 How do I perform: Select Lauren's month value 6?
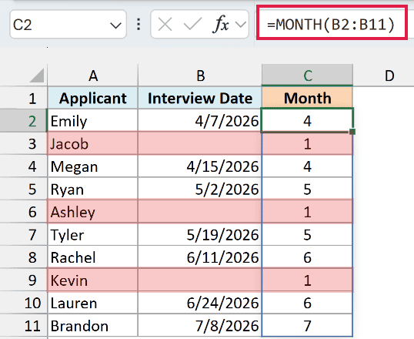tap(307, 303)
